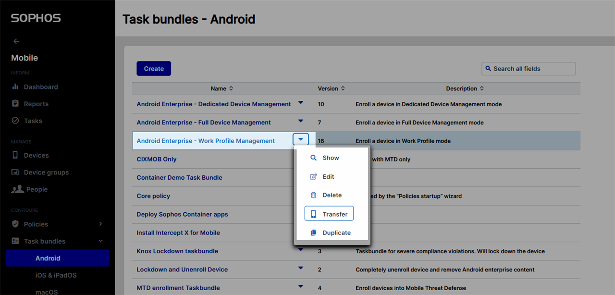Click the trash icon beside Delete
The height and width of the screenshot is (295, 615).
(x=313, y=195)
